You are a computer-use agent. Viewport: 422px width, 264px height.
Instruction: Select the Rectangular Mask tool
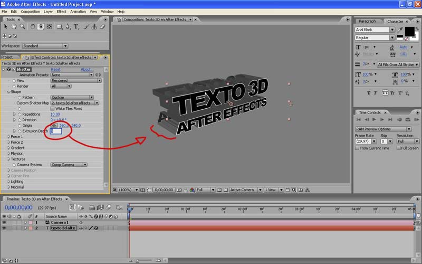click(60, 26)
